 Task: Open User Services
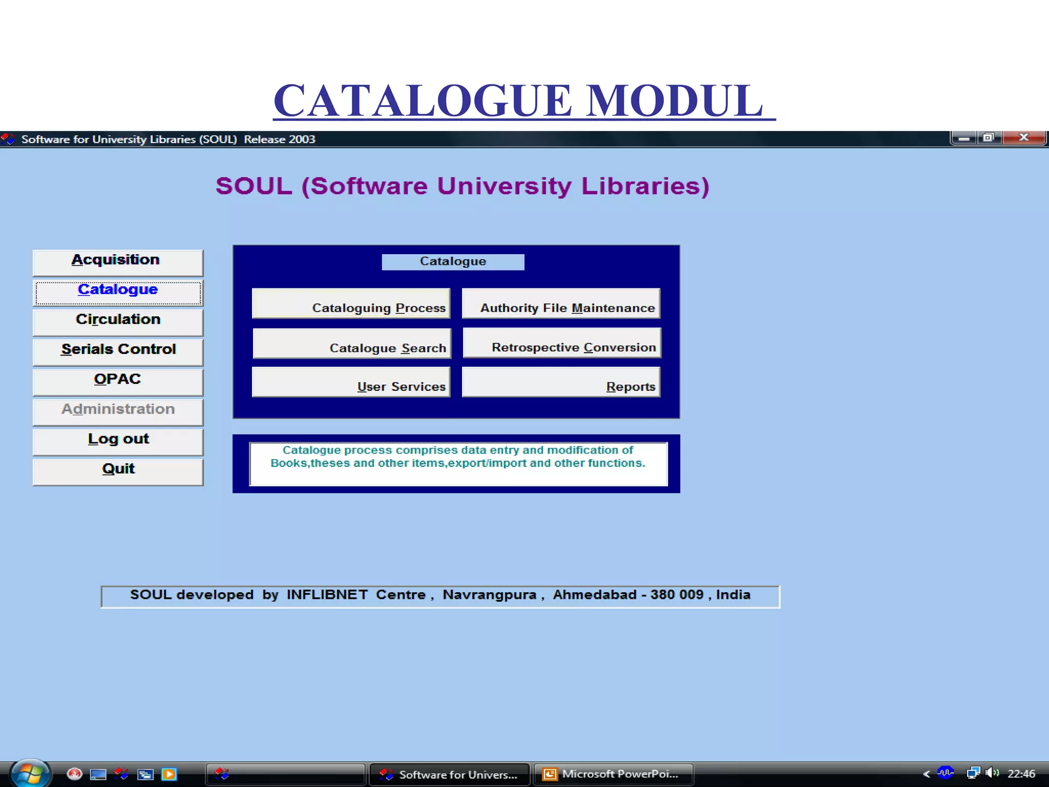(x=351, y=382)
